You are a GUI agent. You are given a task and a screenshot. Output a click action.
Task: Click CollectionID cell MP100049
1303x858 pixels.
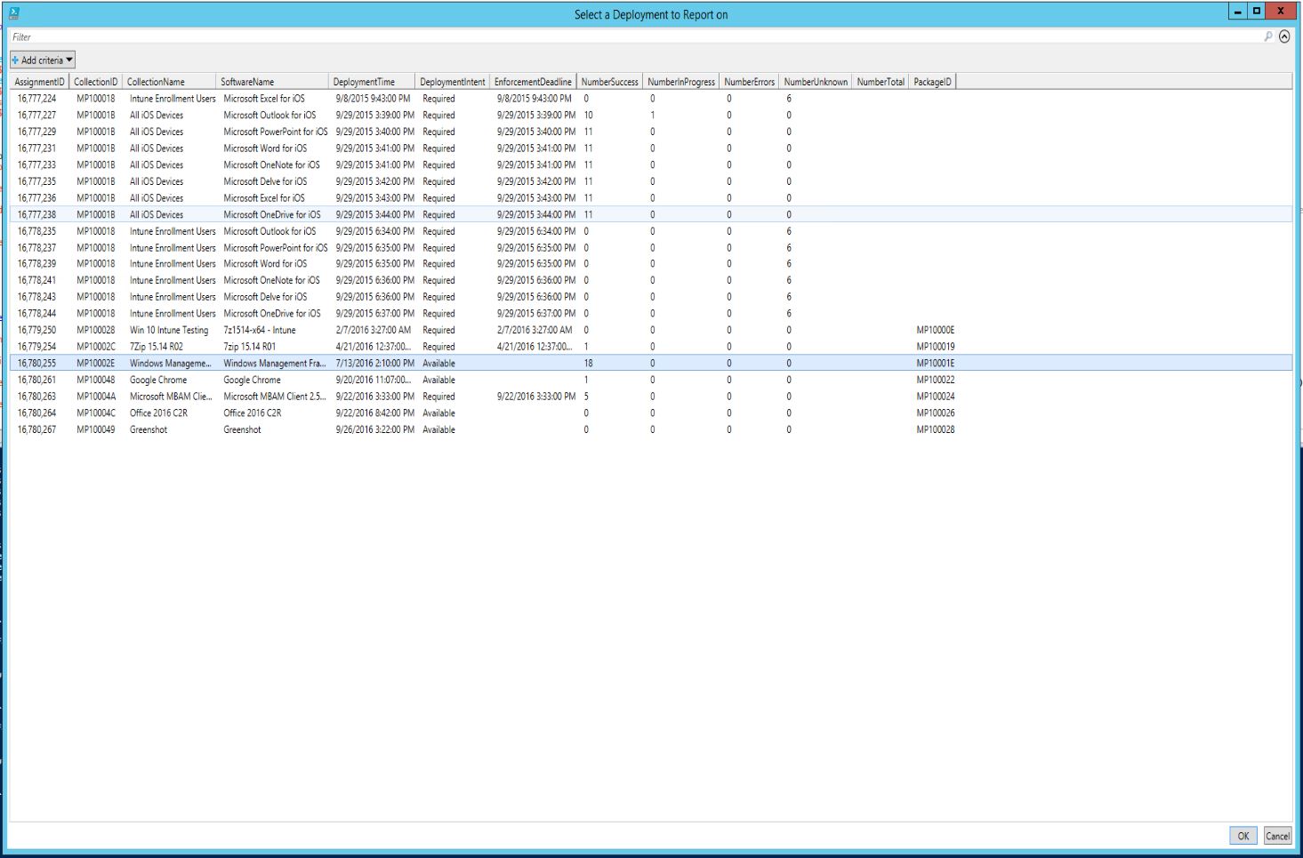click(96, 429)
